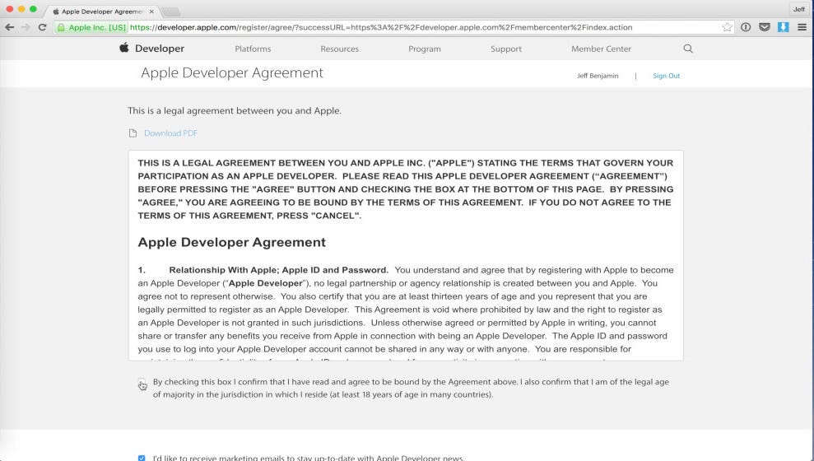814x461 pixels.
Task: Click the Apple Developer Agreement page title
Action: [x=232, y=72]
